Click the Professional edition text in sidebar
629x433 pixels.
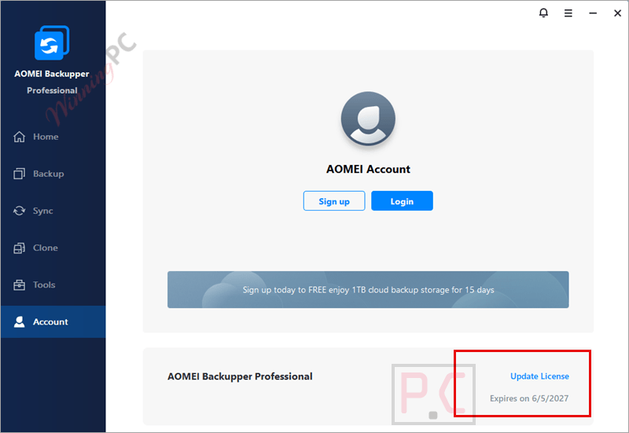52,90
